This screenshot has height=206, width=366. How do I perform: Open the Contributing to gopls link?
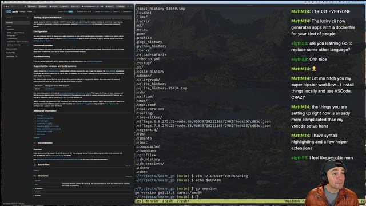[x=45, y=124]
